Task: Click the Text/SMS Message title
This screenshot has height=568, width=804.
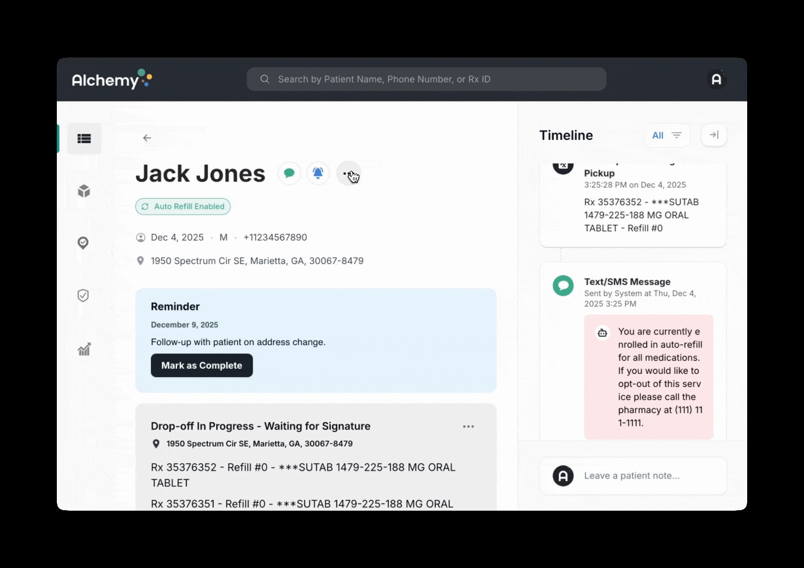Action: tap(627, 282)
